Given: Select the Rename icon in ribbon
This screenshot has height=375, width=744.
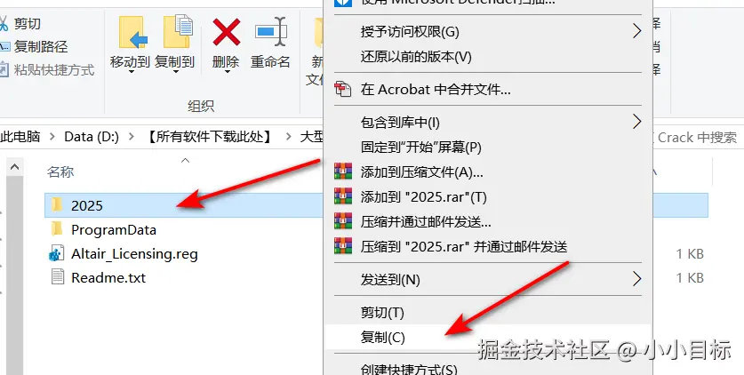Looking at the screenshot, I should [271, 32].
